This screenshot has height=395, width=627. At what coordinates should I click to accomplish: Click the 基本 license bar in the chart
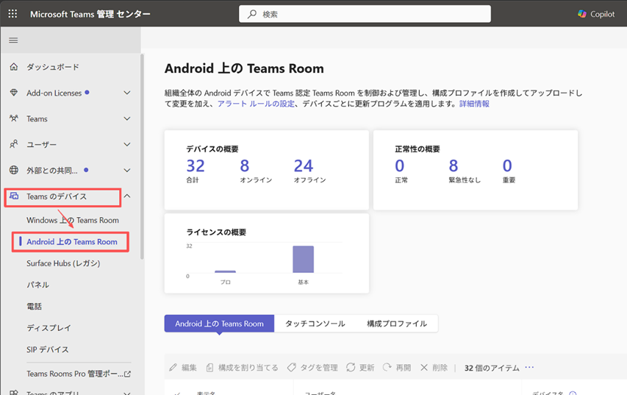303,259
